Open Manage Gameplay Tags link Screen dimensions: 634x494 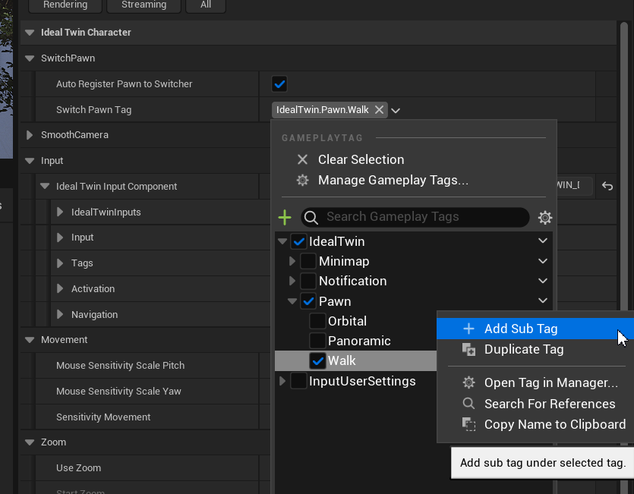click(x=393, y=181)
